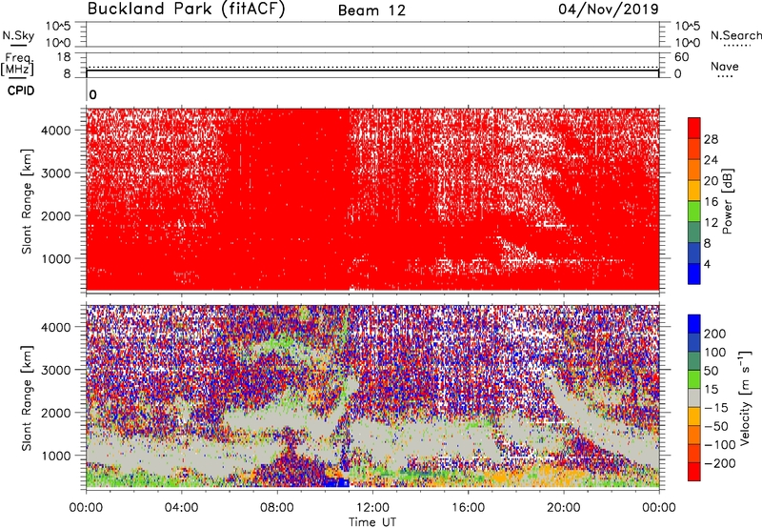Click the CPID value '0'
This screenshot has height=528, width=762.
tap(92, 94)
